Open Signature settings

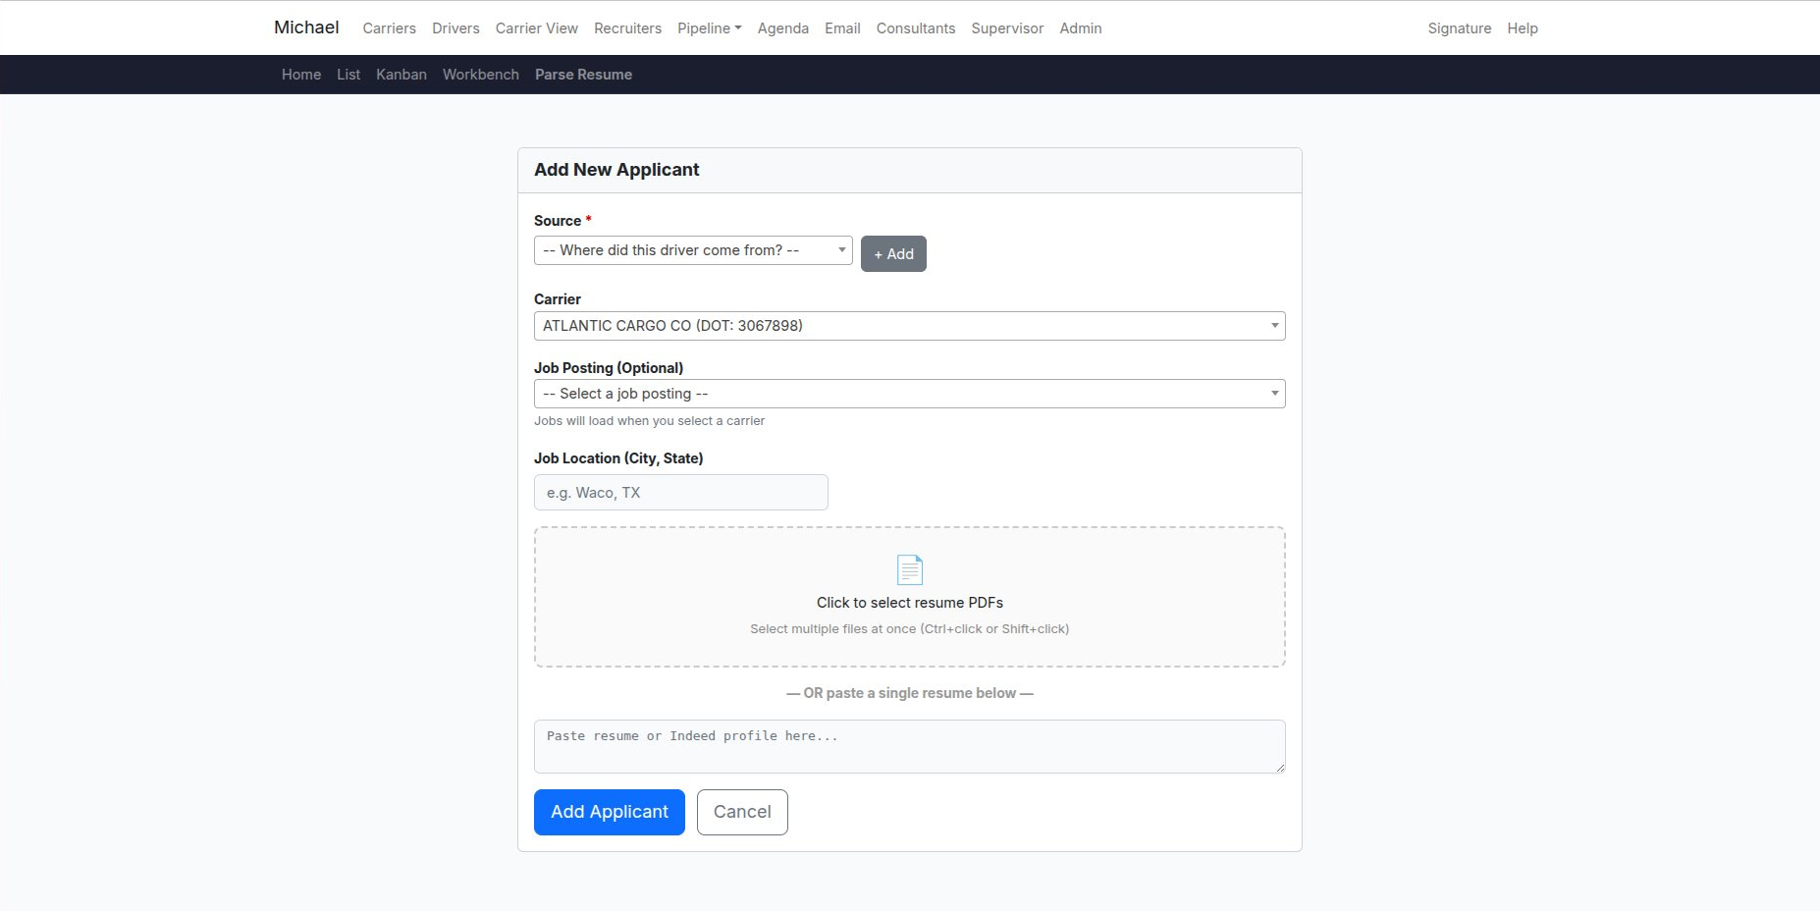tap(1460, 28)
